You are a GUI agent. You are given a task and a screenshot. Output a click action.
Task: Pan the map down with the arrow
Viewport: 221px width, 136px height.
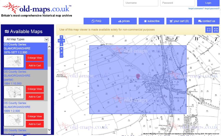click(61, 44)
